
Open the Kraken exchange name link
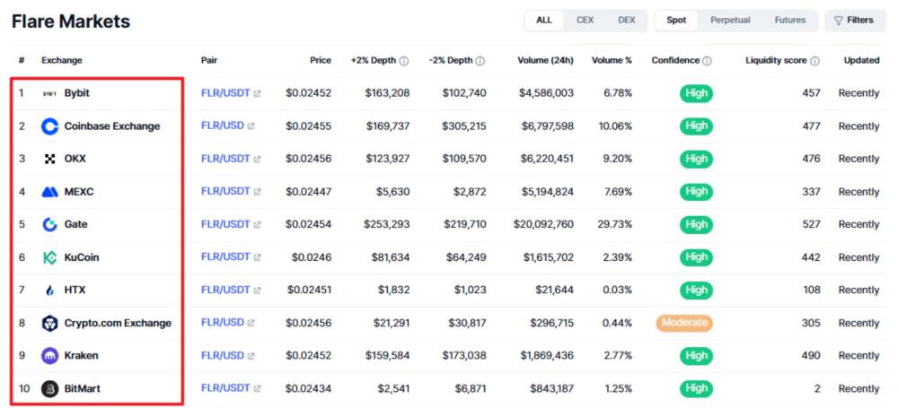tap(81, 355)
